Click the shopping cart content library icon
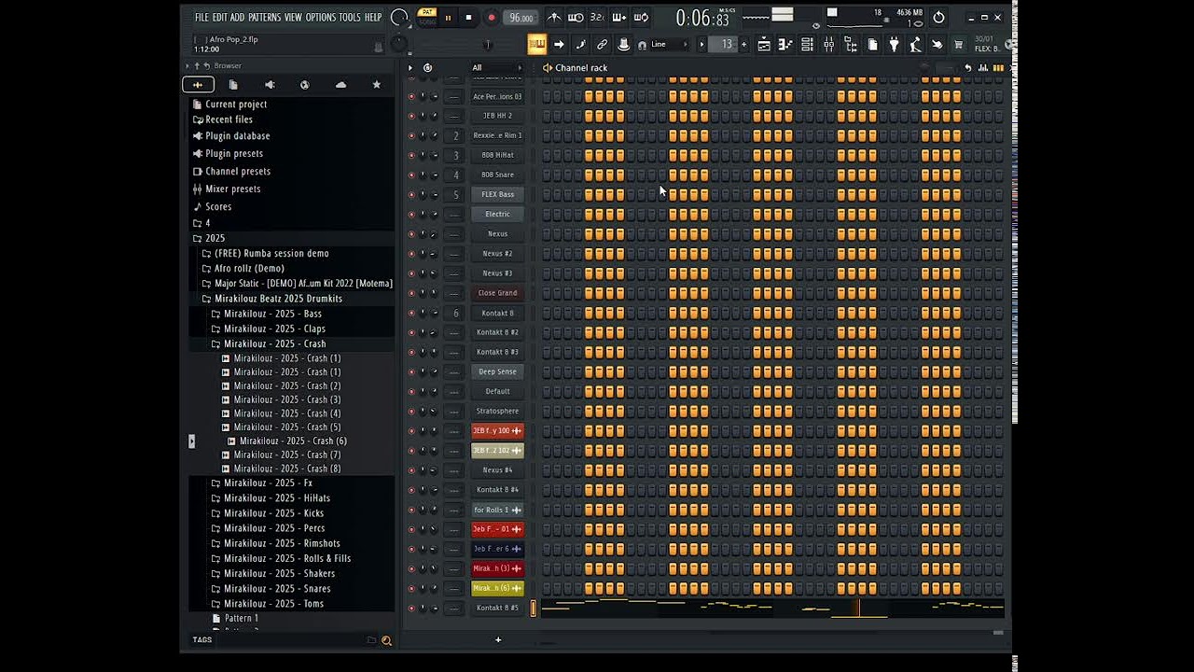The height and width of the screenshot is (672, 1194). [x=958, y=44]
